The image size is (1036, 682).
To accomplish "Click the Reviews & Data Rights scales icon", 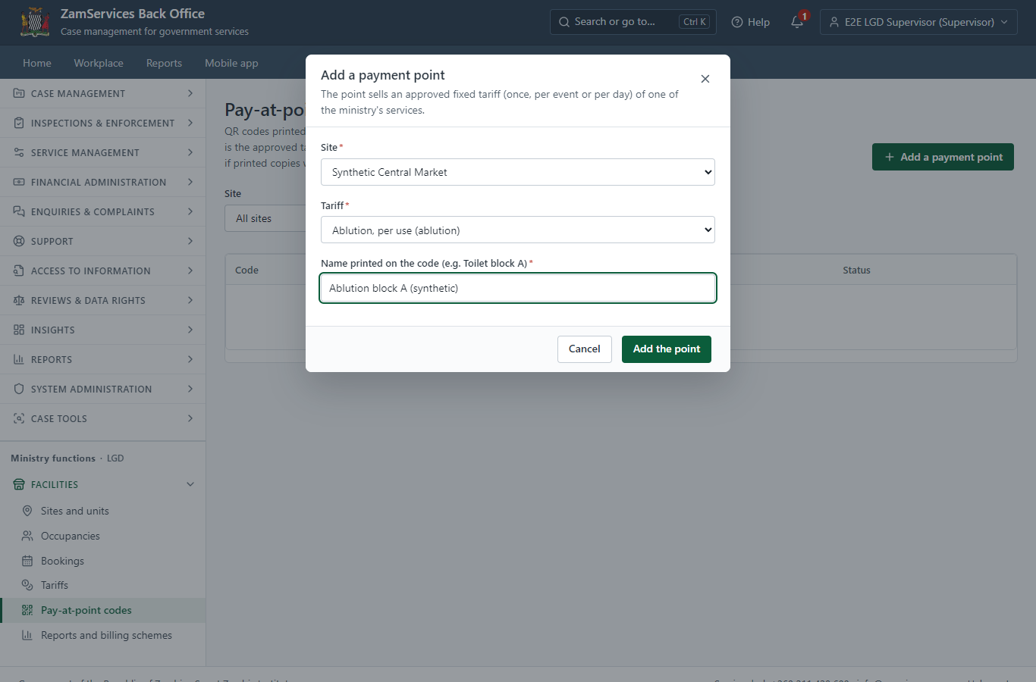I will (x=19, y=300).
